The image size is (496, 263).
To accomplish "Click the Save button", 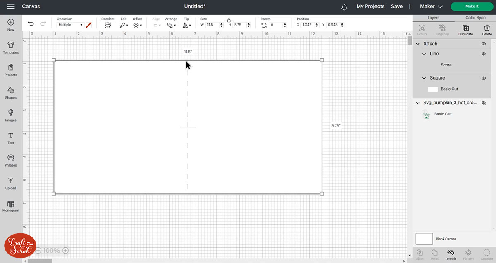I will click(x=396, y=7).
